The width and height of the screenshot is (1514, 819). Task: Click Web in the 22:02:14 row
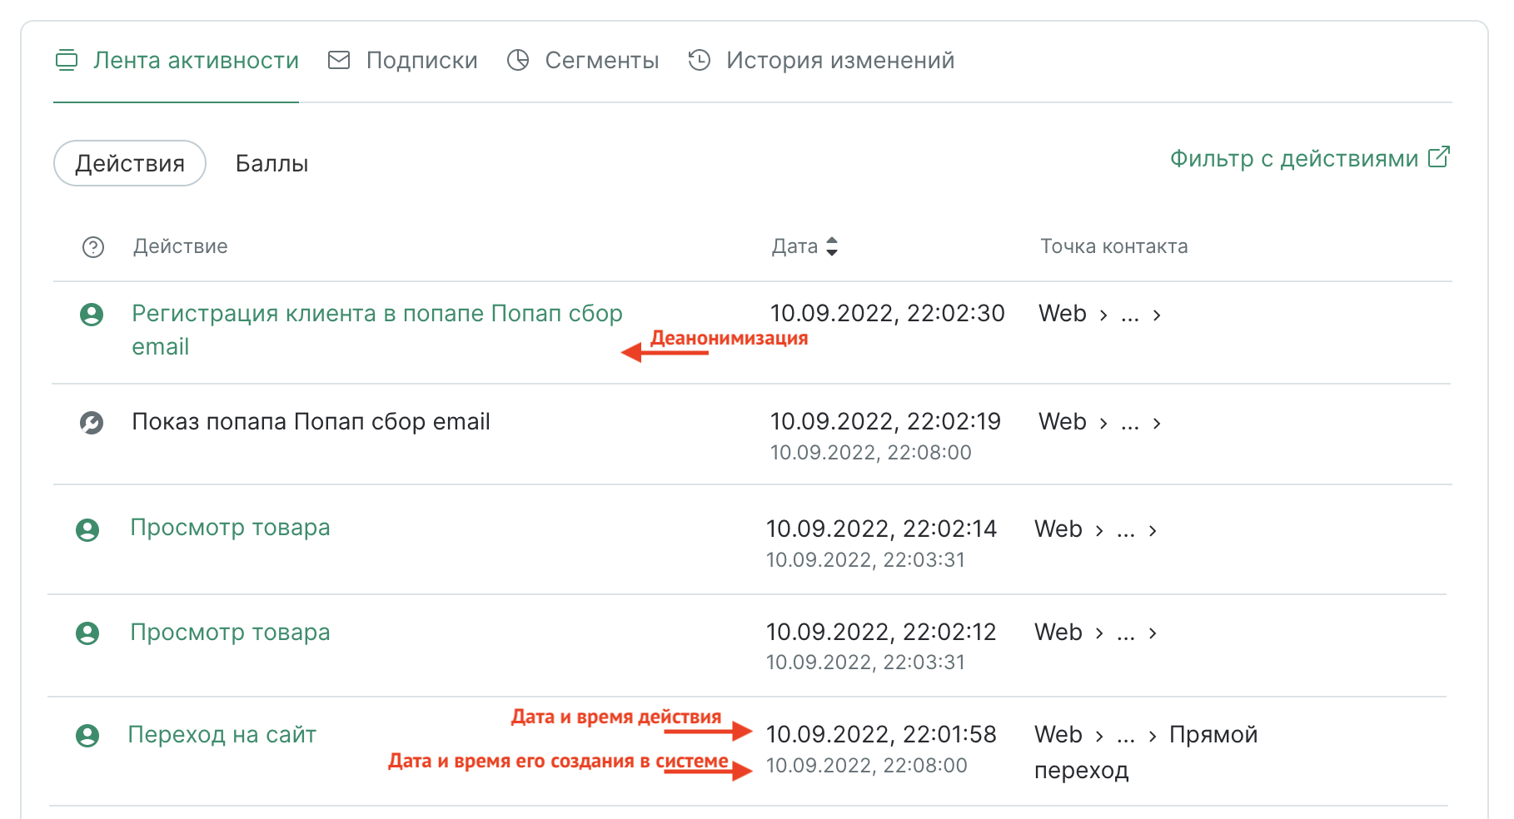coord(1058,529)
